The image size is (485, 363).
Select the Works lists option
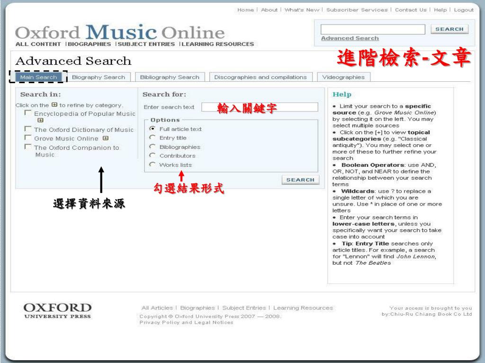click(x=152, y=164)
